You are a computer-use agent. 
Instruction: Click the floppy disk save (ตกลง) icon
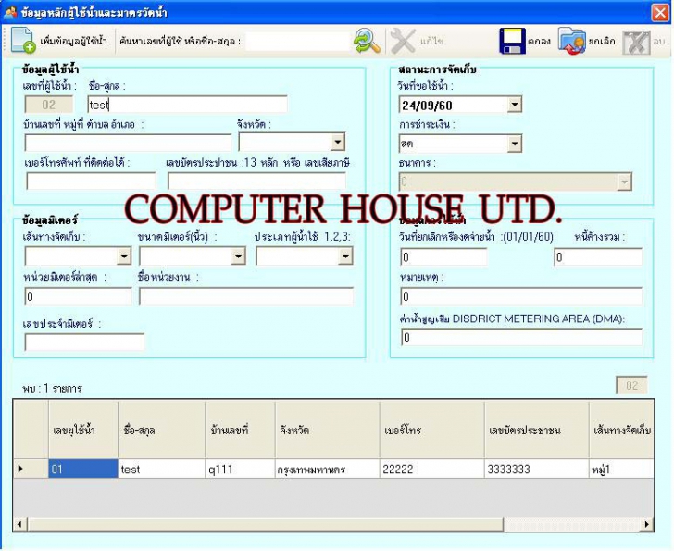click(x=512, y=42)
